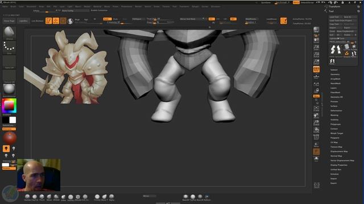The image size is (364, 204).
Task: Toggle Live Boolean mode
Action: (38, 21)
